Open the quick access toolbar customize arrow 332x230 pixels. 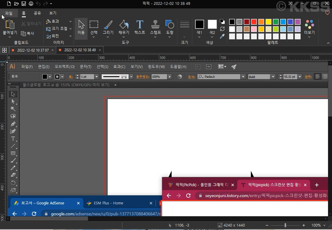coord(51,4)
